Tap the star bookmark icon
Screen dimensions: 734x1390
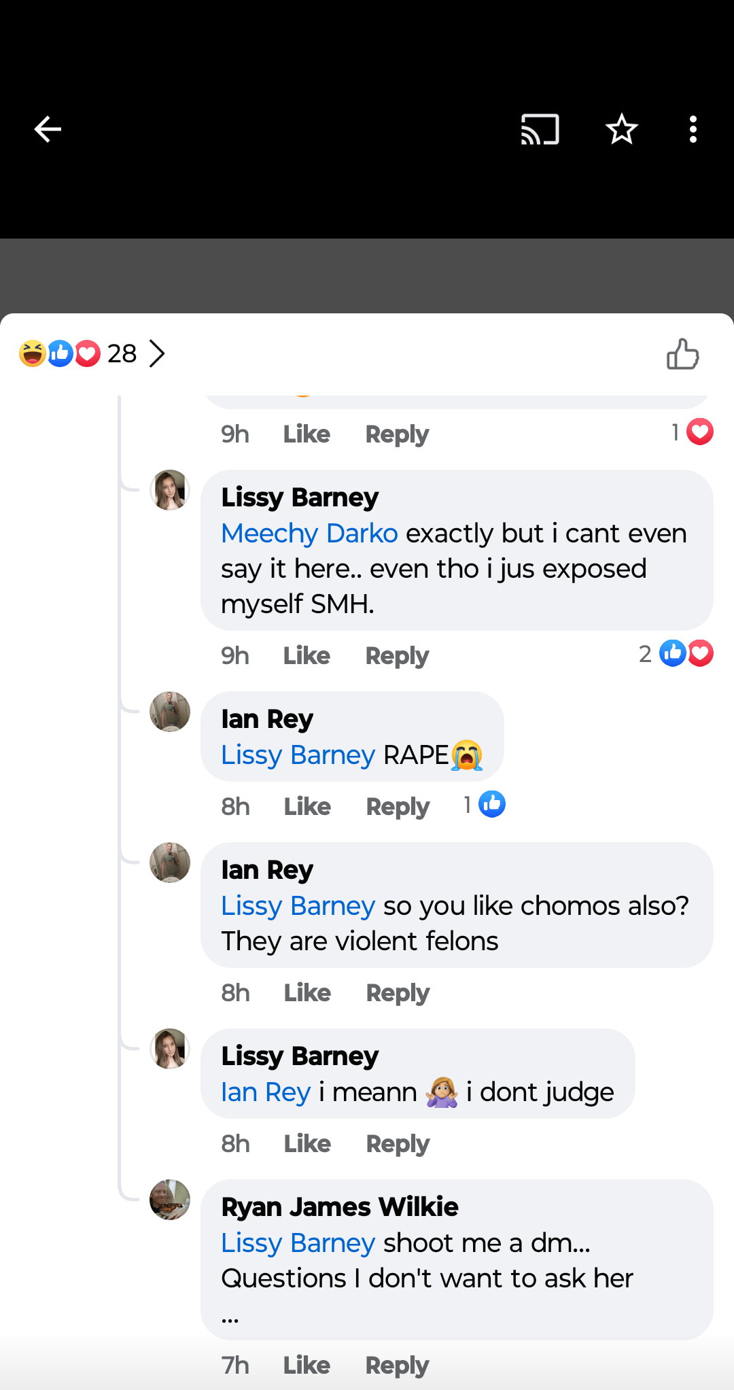tap(621, 129)
